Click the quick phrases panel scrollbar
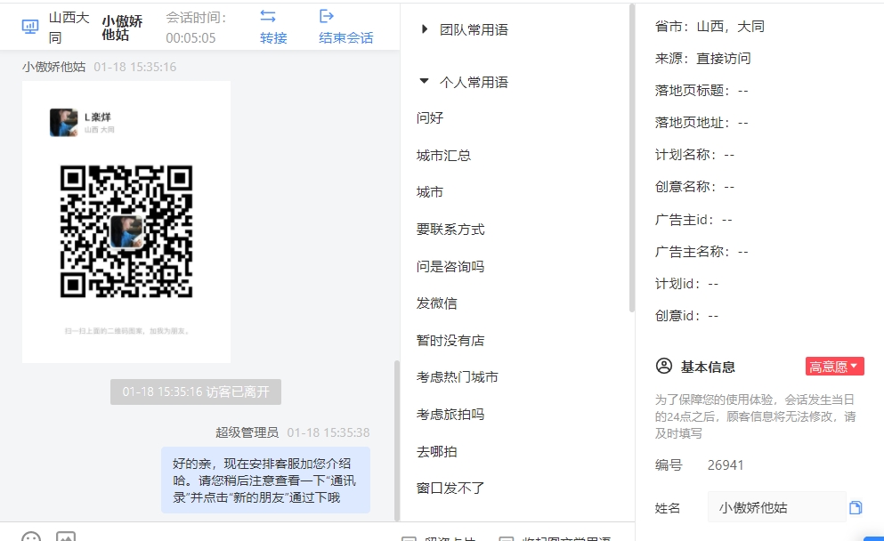 pos(631,157)
